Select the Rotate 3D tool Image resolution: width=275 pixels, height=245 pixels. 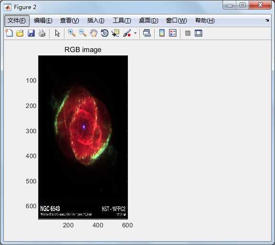click(x=105, y=33)
